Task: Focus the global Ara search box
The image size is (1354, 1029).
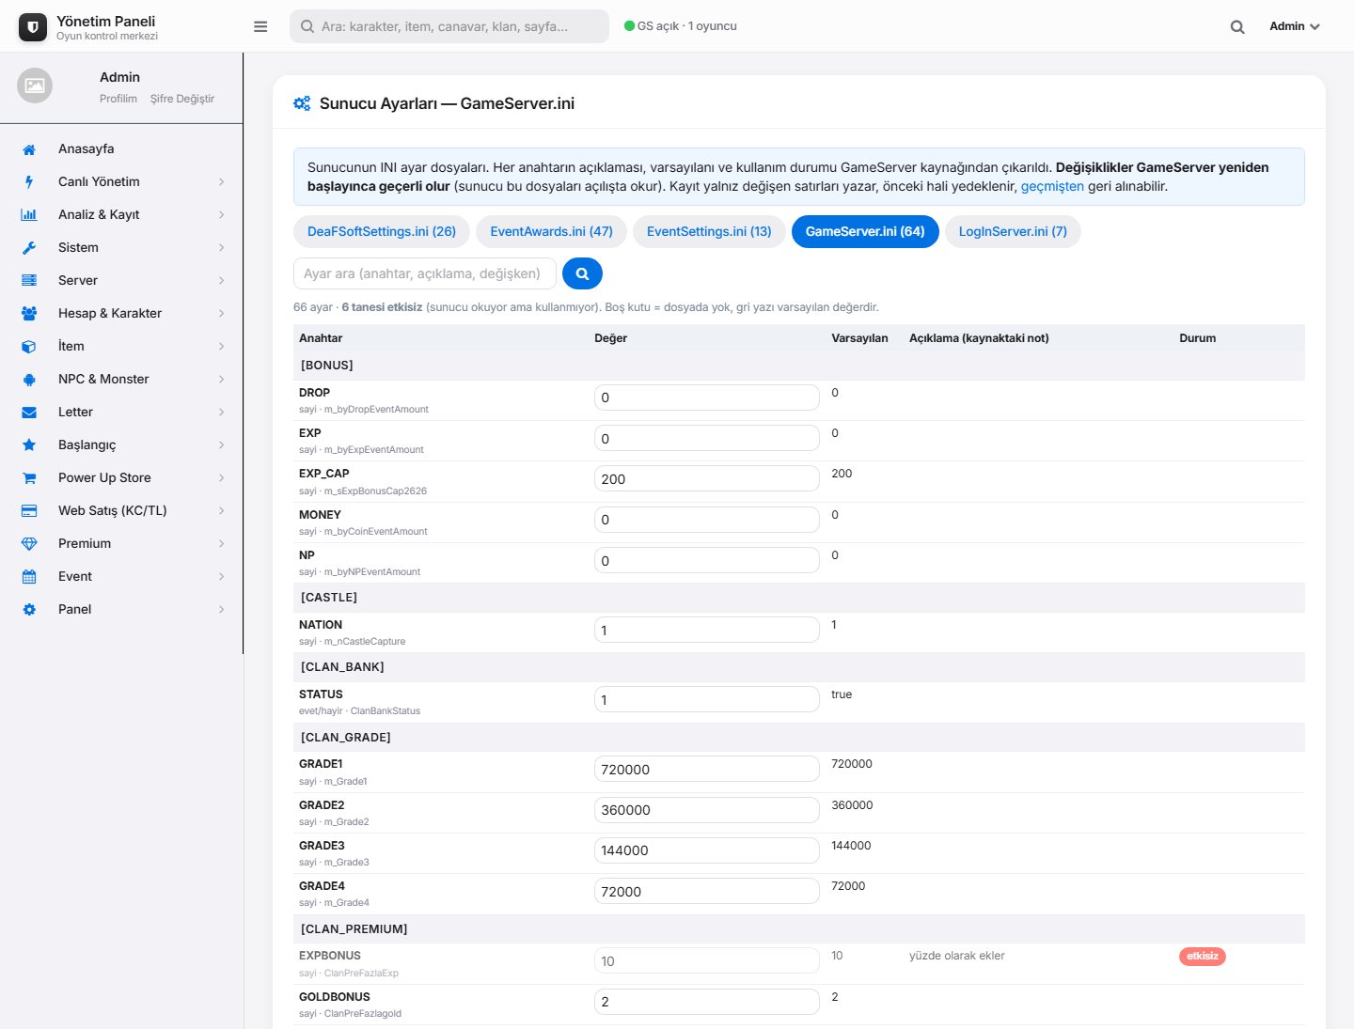Action: pos(449,26)
